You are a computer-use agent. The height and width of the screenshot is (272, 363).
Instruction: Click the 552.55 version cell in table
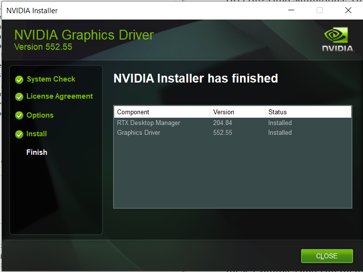coord(222,132)
